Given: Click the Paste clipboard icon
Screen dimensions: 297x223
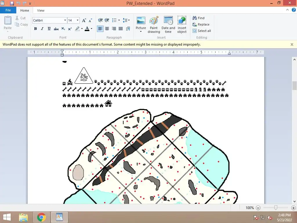Looking at the screenshot, I should [x=8, y=21].
